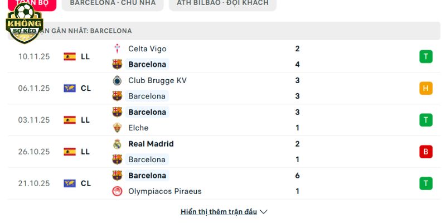
Task: Click the red B loss result badge
Action: coord(426,152)
